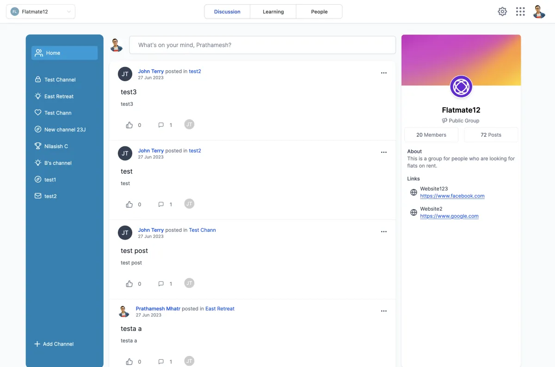Switch to the People tab

(x=319, y=12)
